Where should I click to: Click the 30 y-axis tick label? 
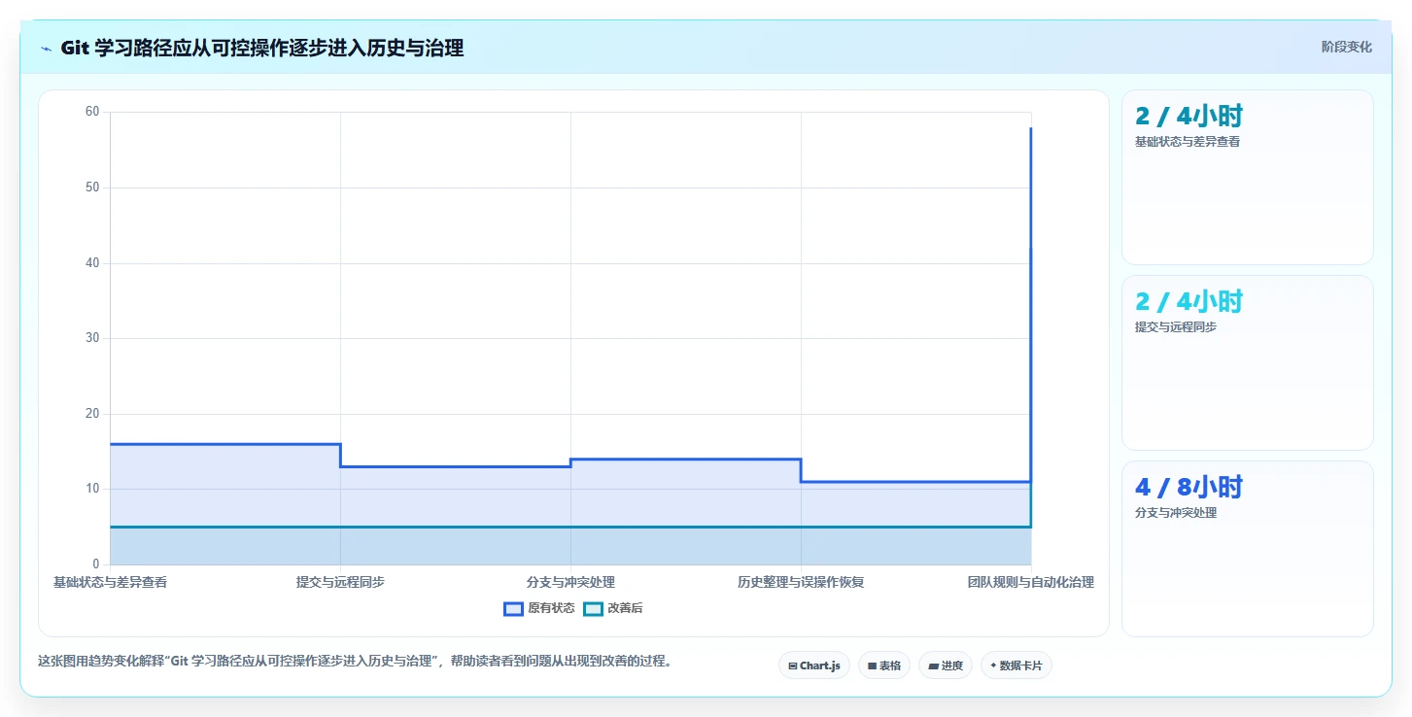[x=92, y=338]
